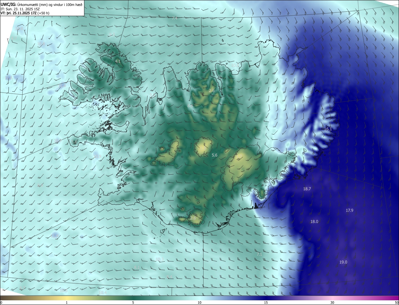Click the 8.1 value in the southwest ocean
The height and width of the screenshot is (305, 399).
[137, 268]
